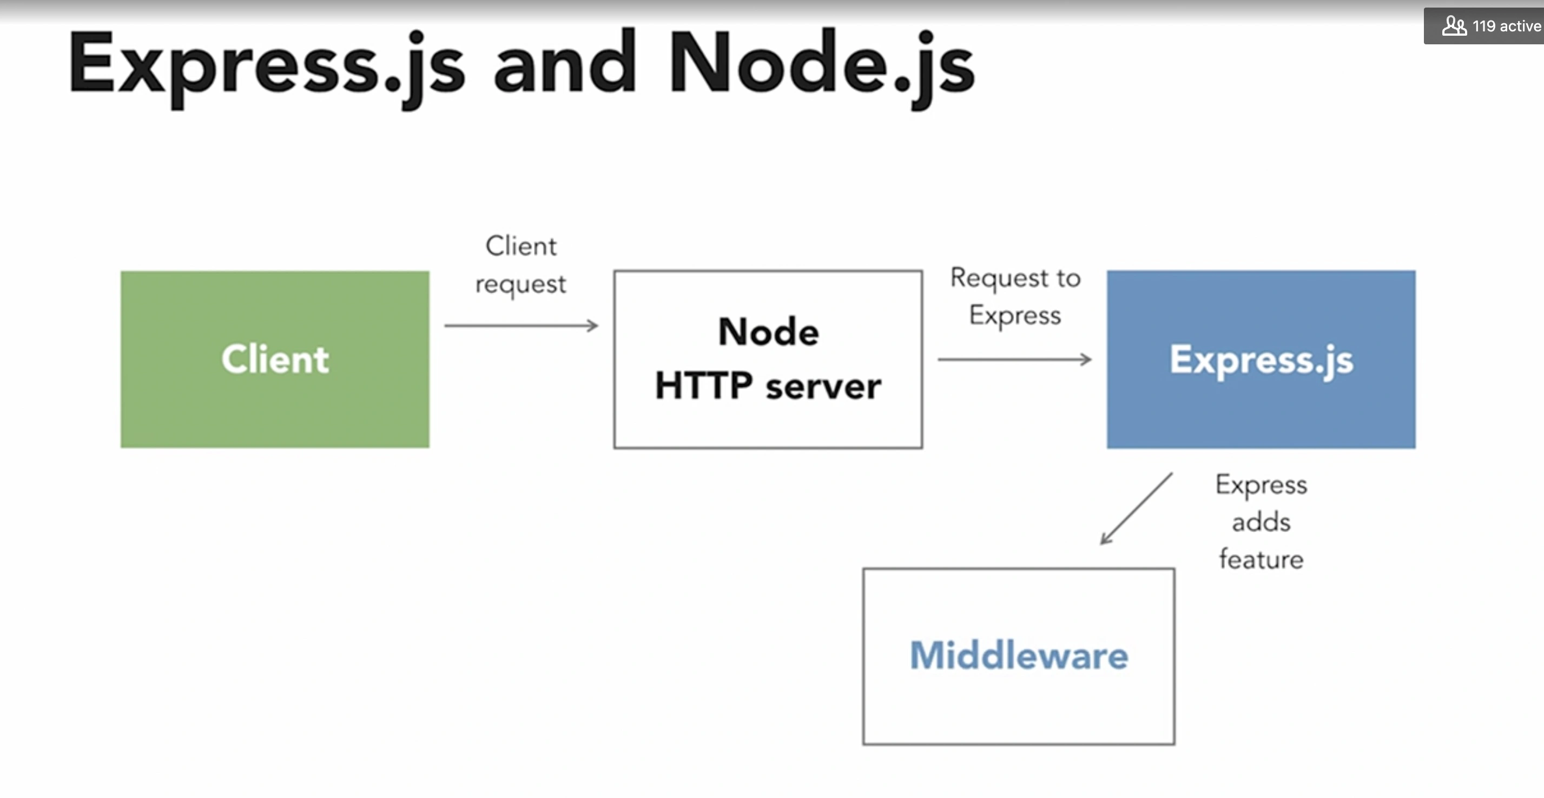Click the 'Express adds feature' label
1544x798 pixels.
[x=1261, y=521]
